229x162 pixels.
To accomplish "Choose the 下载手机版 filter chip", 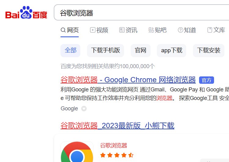I will pos(105,50).
